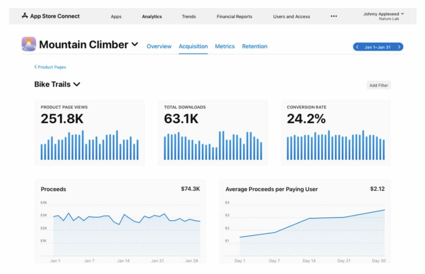Click the Average Proceeds per Paying User title
This screenshot has height=274, width=425.
click(x=271, y=189)
